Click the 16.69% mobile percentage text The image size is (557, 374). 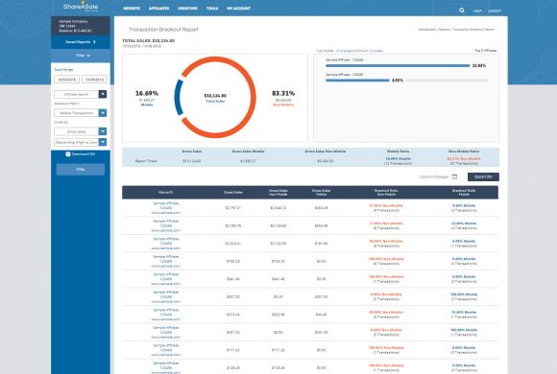147,93
